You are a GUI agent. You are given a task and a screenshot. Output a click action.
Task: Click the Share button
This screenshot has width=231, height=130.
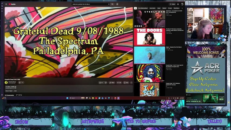[x=112, y=83]
